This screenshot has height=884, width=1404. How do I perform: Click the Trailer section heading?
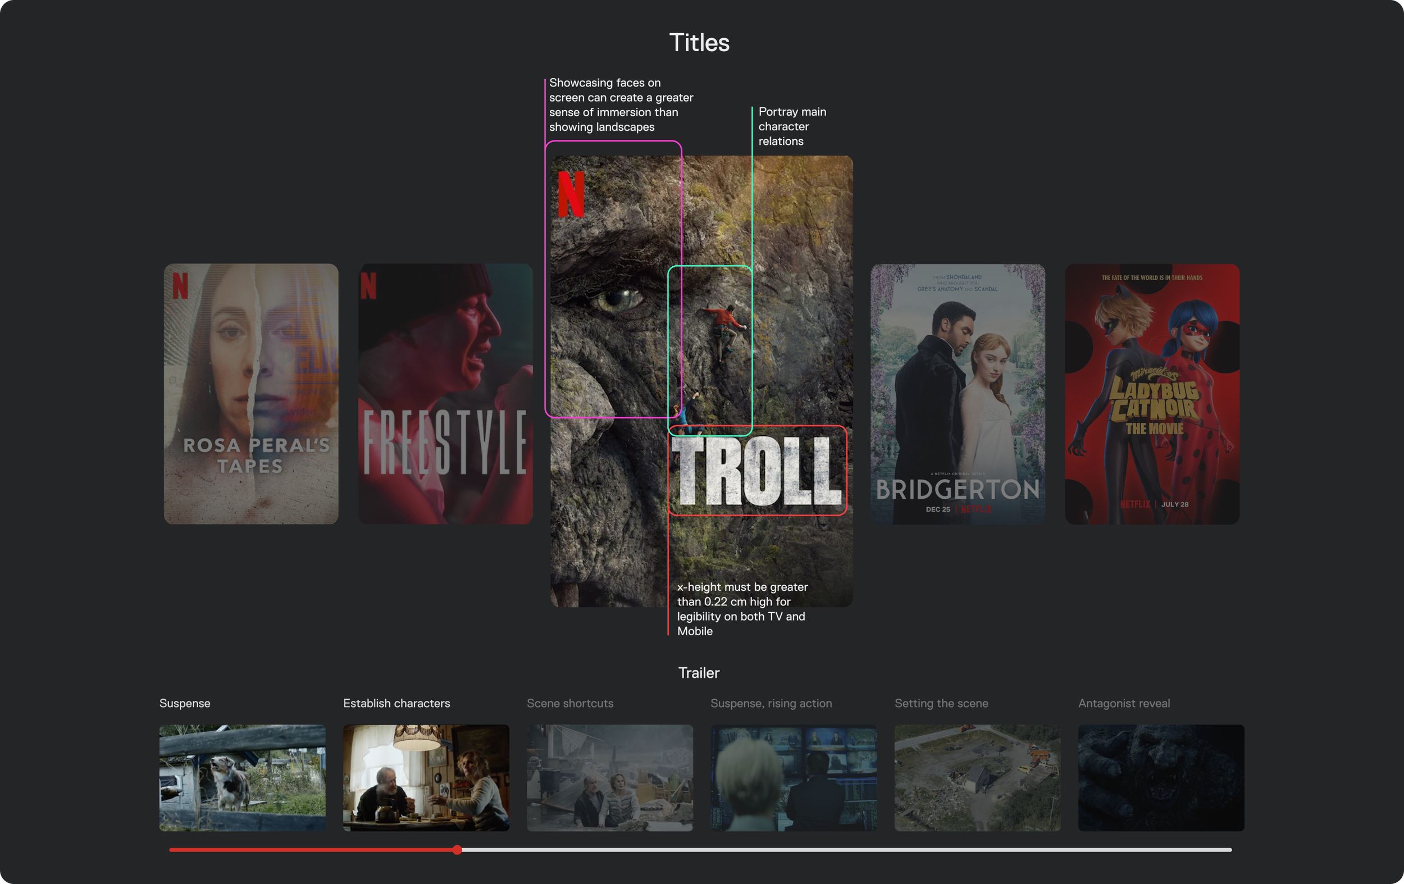coord(699,673)
